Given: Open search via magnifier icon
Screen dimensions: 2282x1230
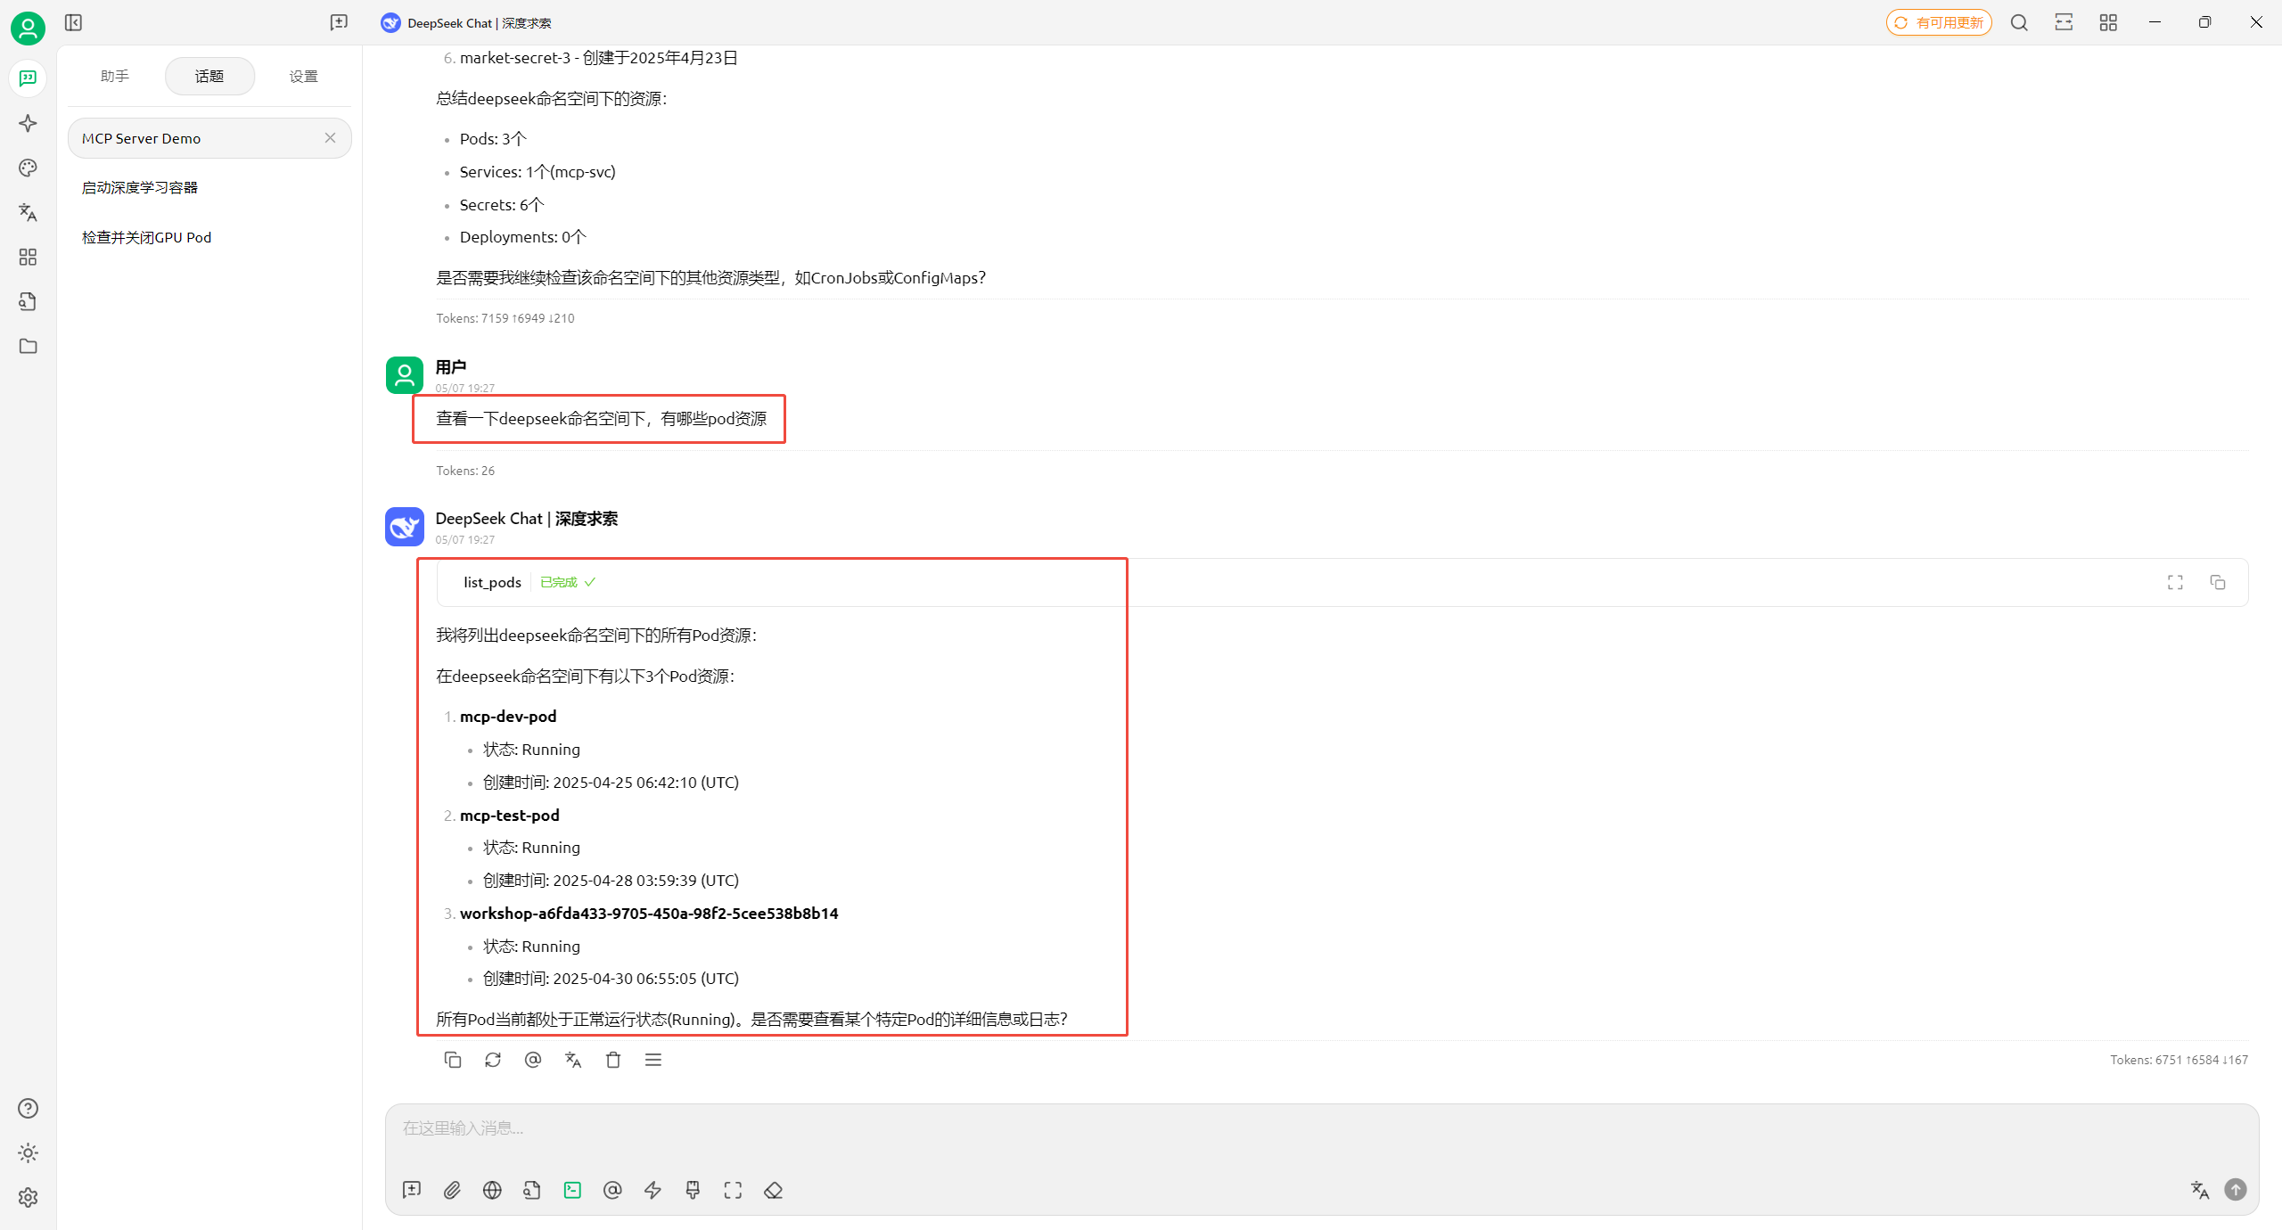Looking at the screenshot, I should 2019,22.
